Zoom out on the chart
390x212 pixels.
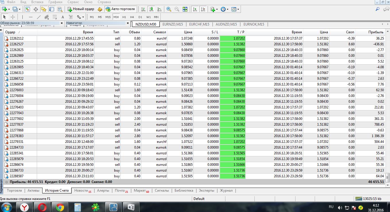click(177, 9)
